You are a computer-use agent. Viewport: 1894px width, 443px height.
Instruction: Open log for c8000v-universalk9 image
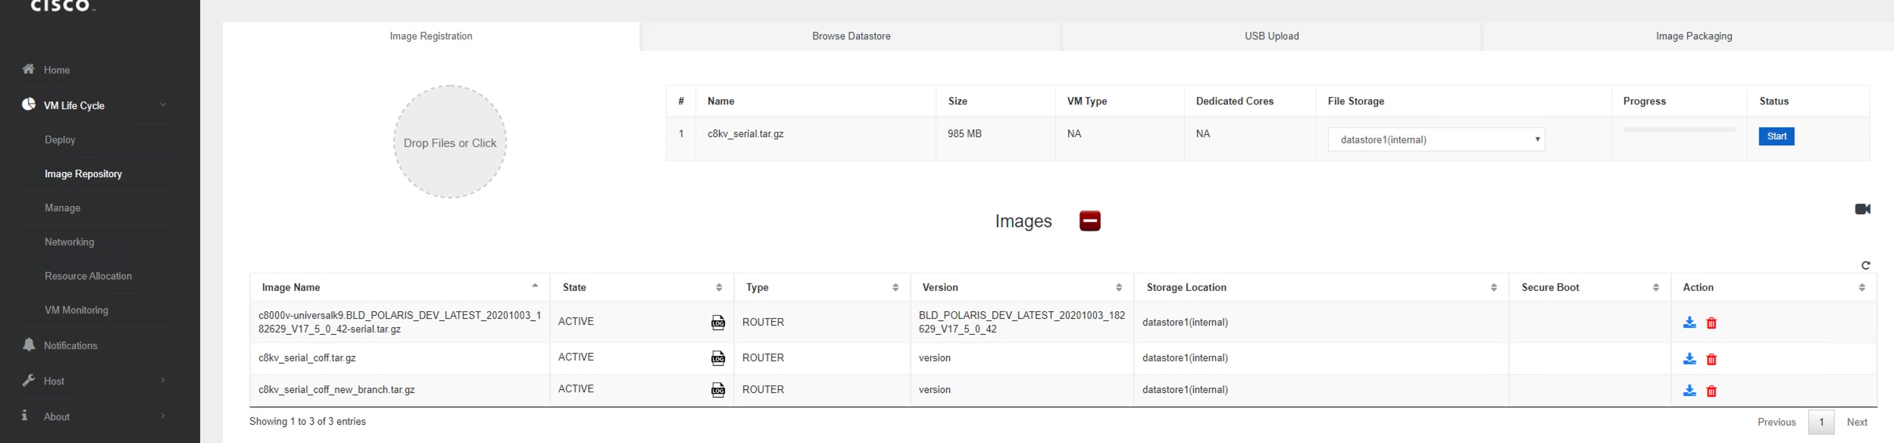coord(717,323)
